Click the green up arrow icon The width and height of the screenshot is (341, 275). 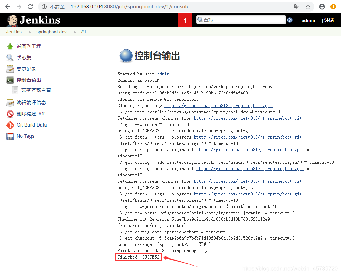tap(10, 46)
